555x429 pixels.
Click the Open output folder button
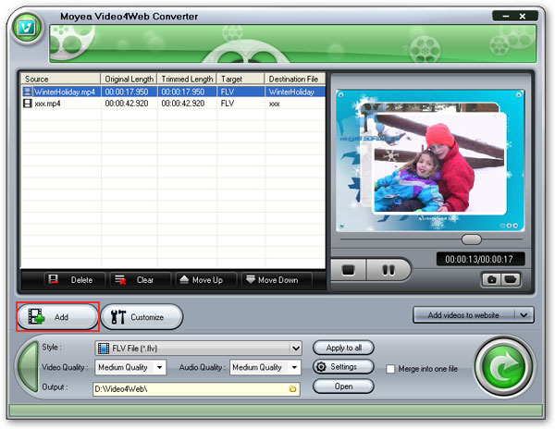point(343,386)
